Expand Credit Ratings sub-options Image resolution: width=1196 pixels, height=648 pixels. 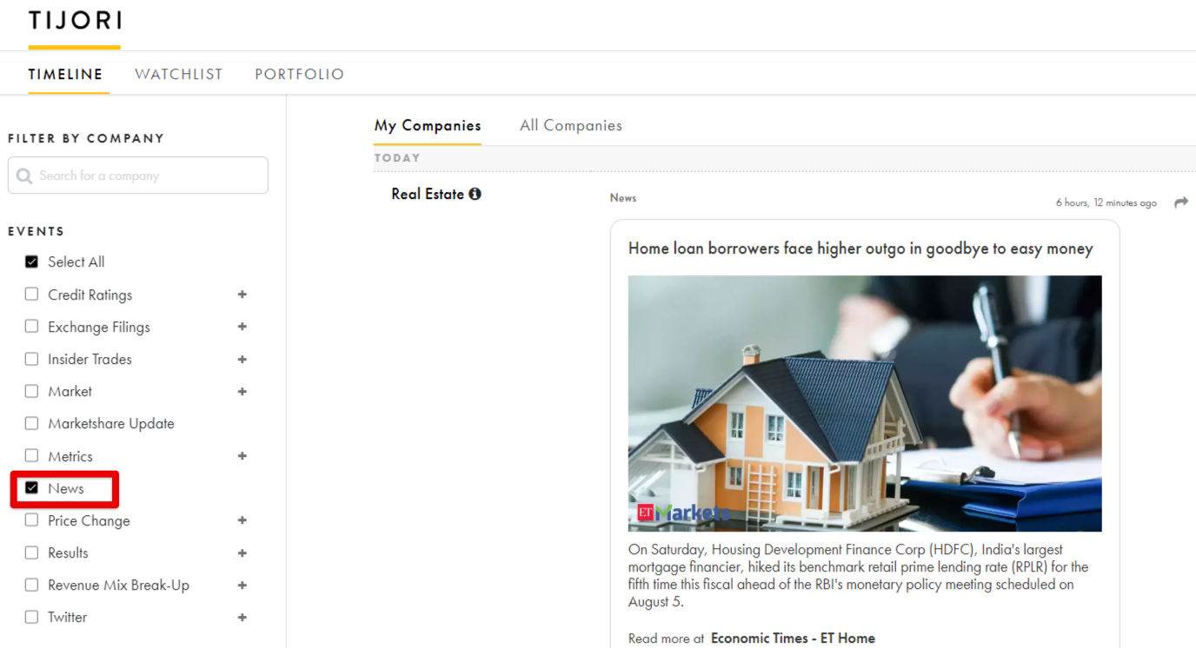tap(243, 294)
